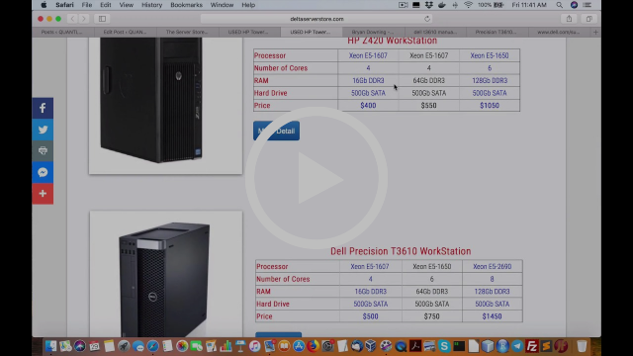Open the File menu
Viewport: 633px width, 356px height.
(87, 5)
